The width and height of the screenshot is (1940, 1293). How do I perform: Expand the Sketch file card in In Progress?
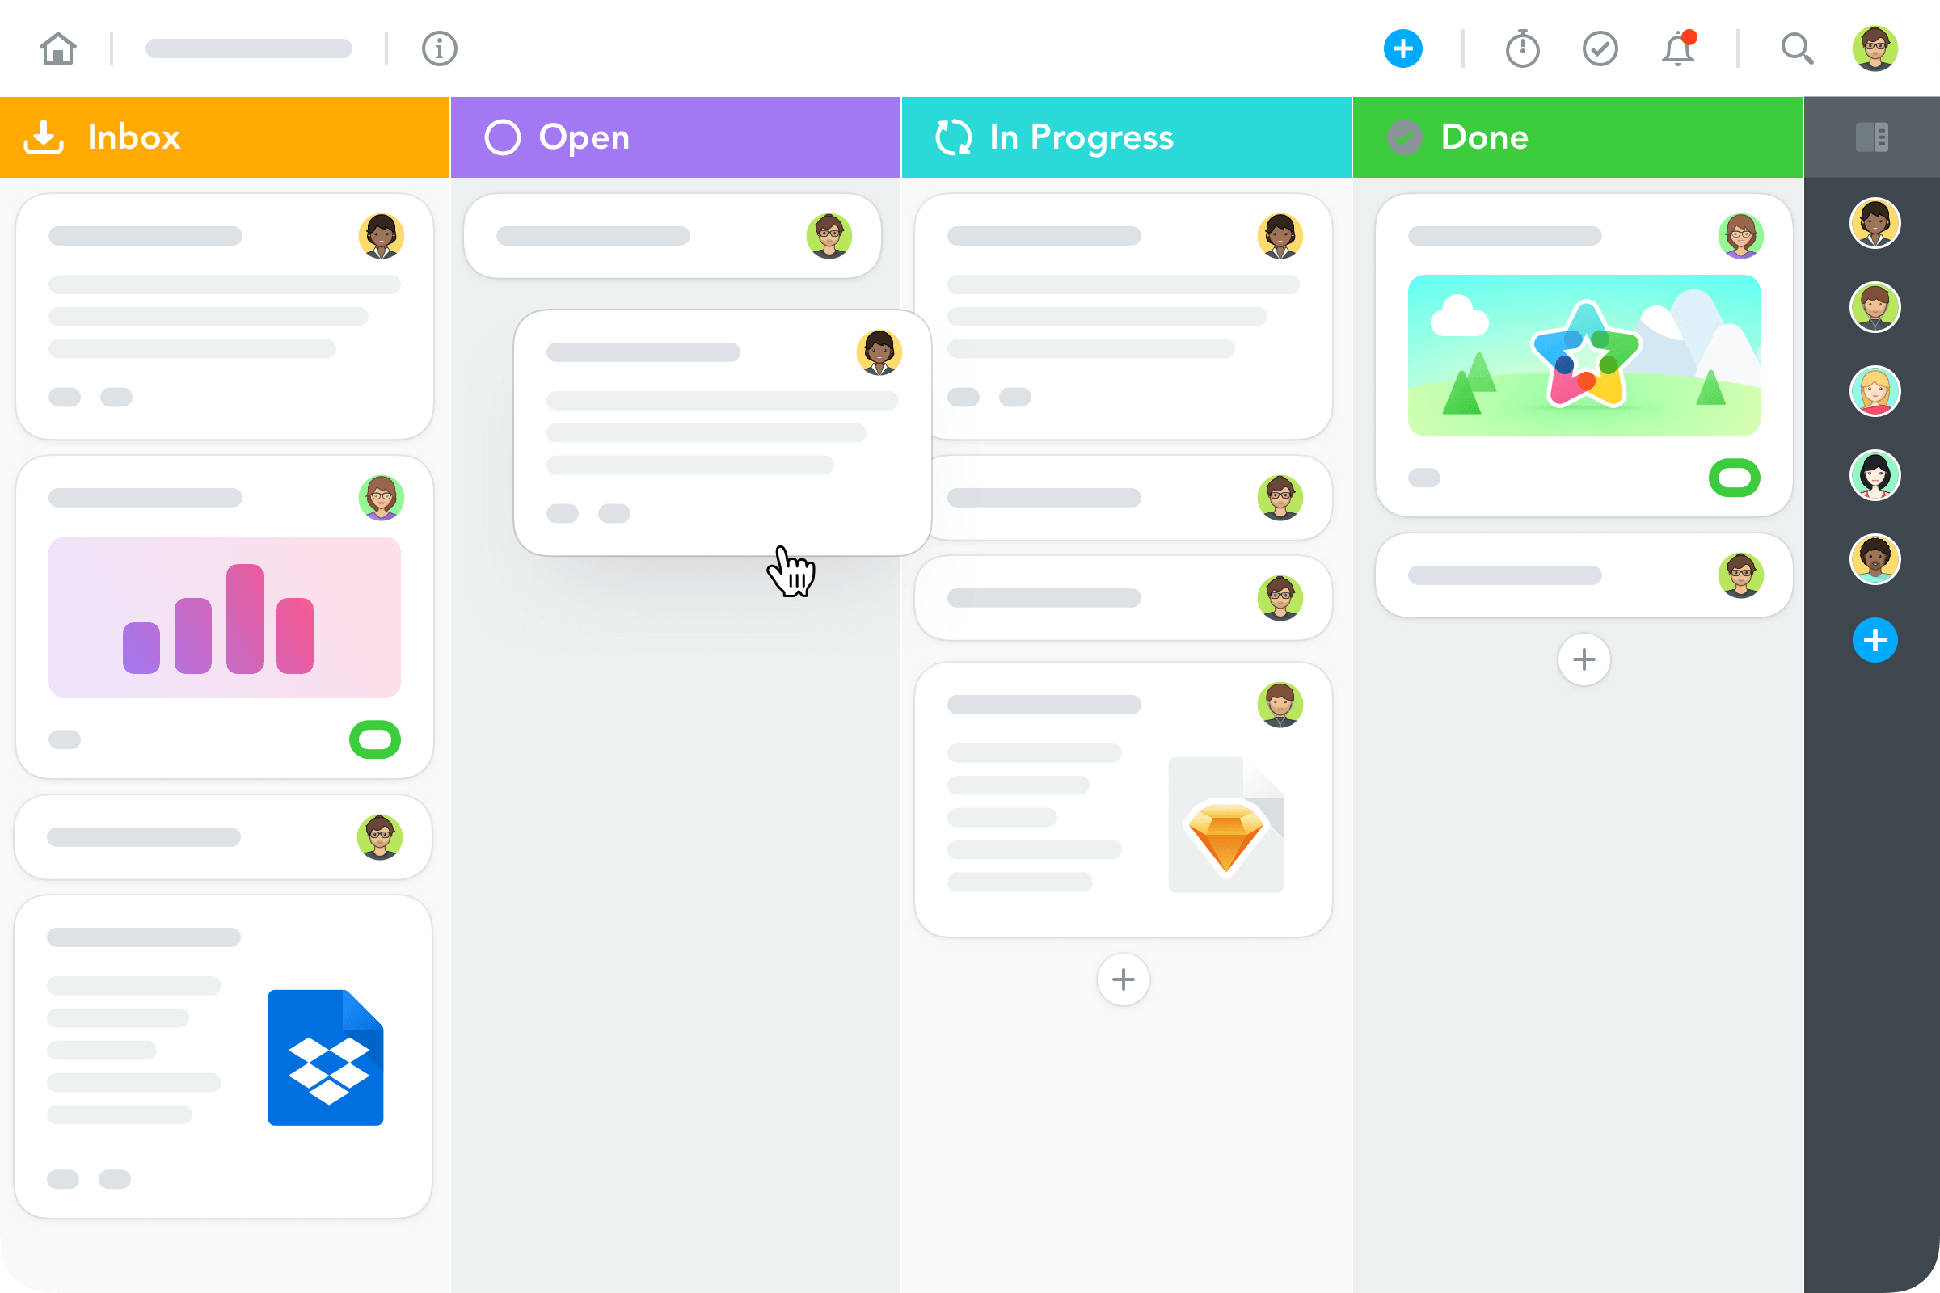(1126, 801)
